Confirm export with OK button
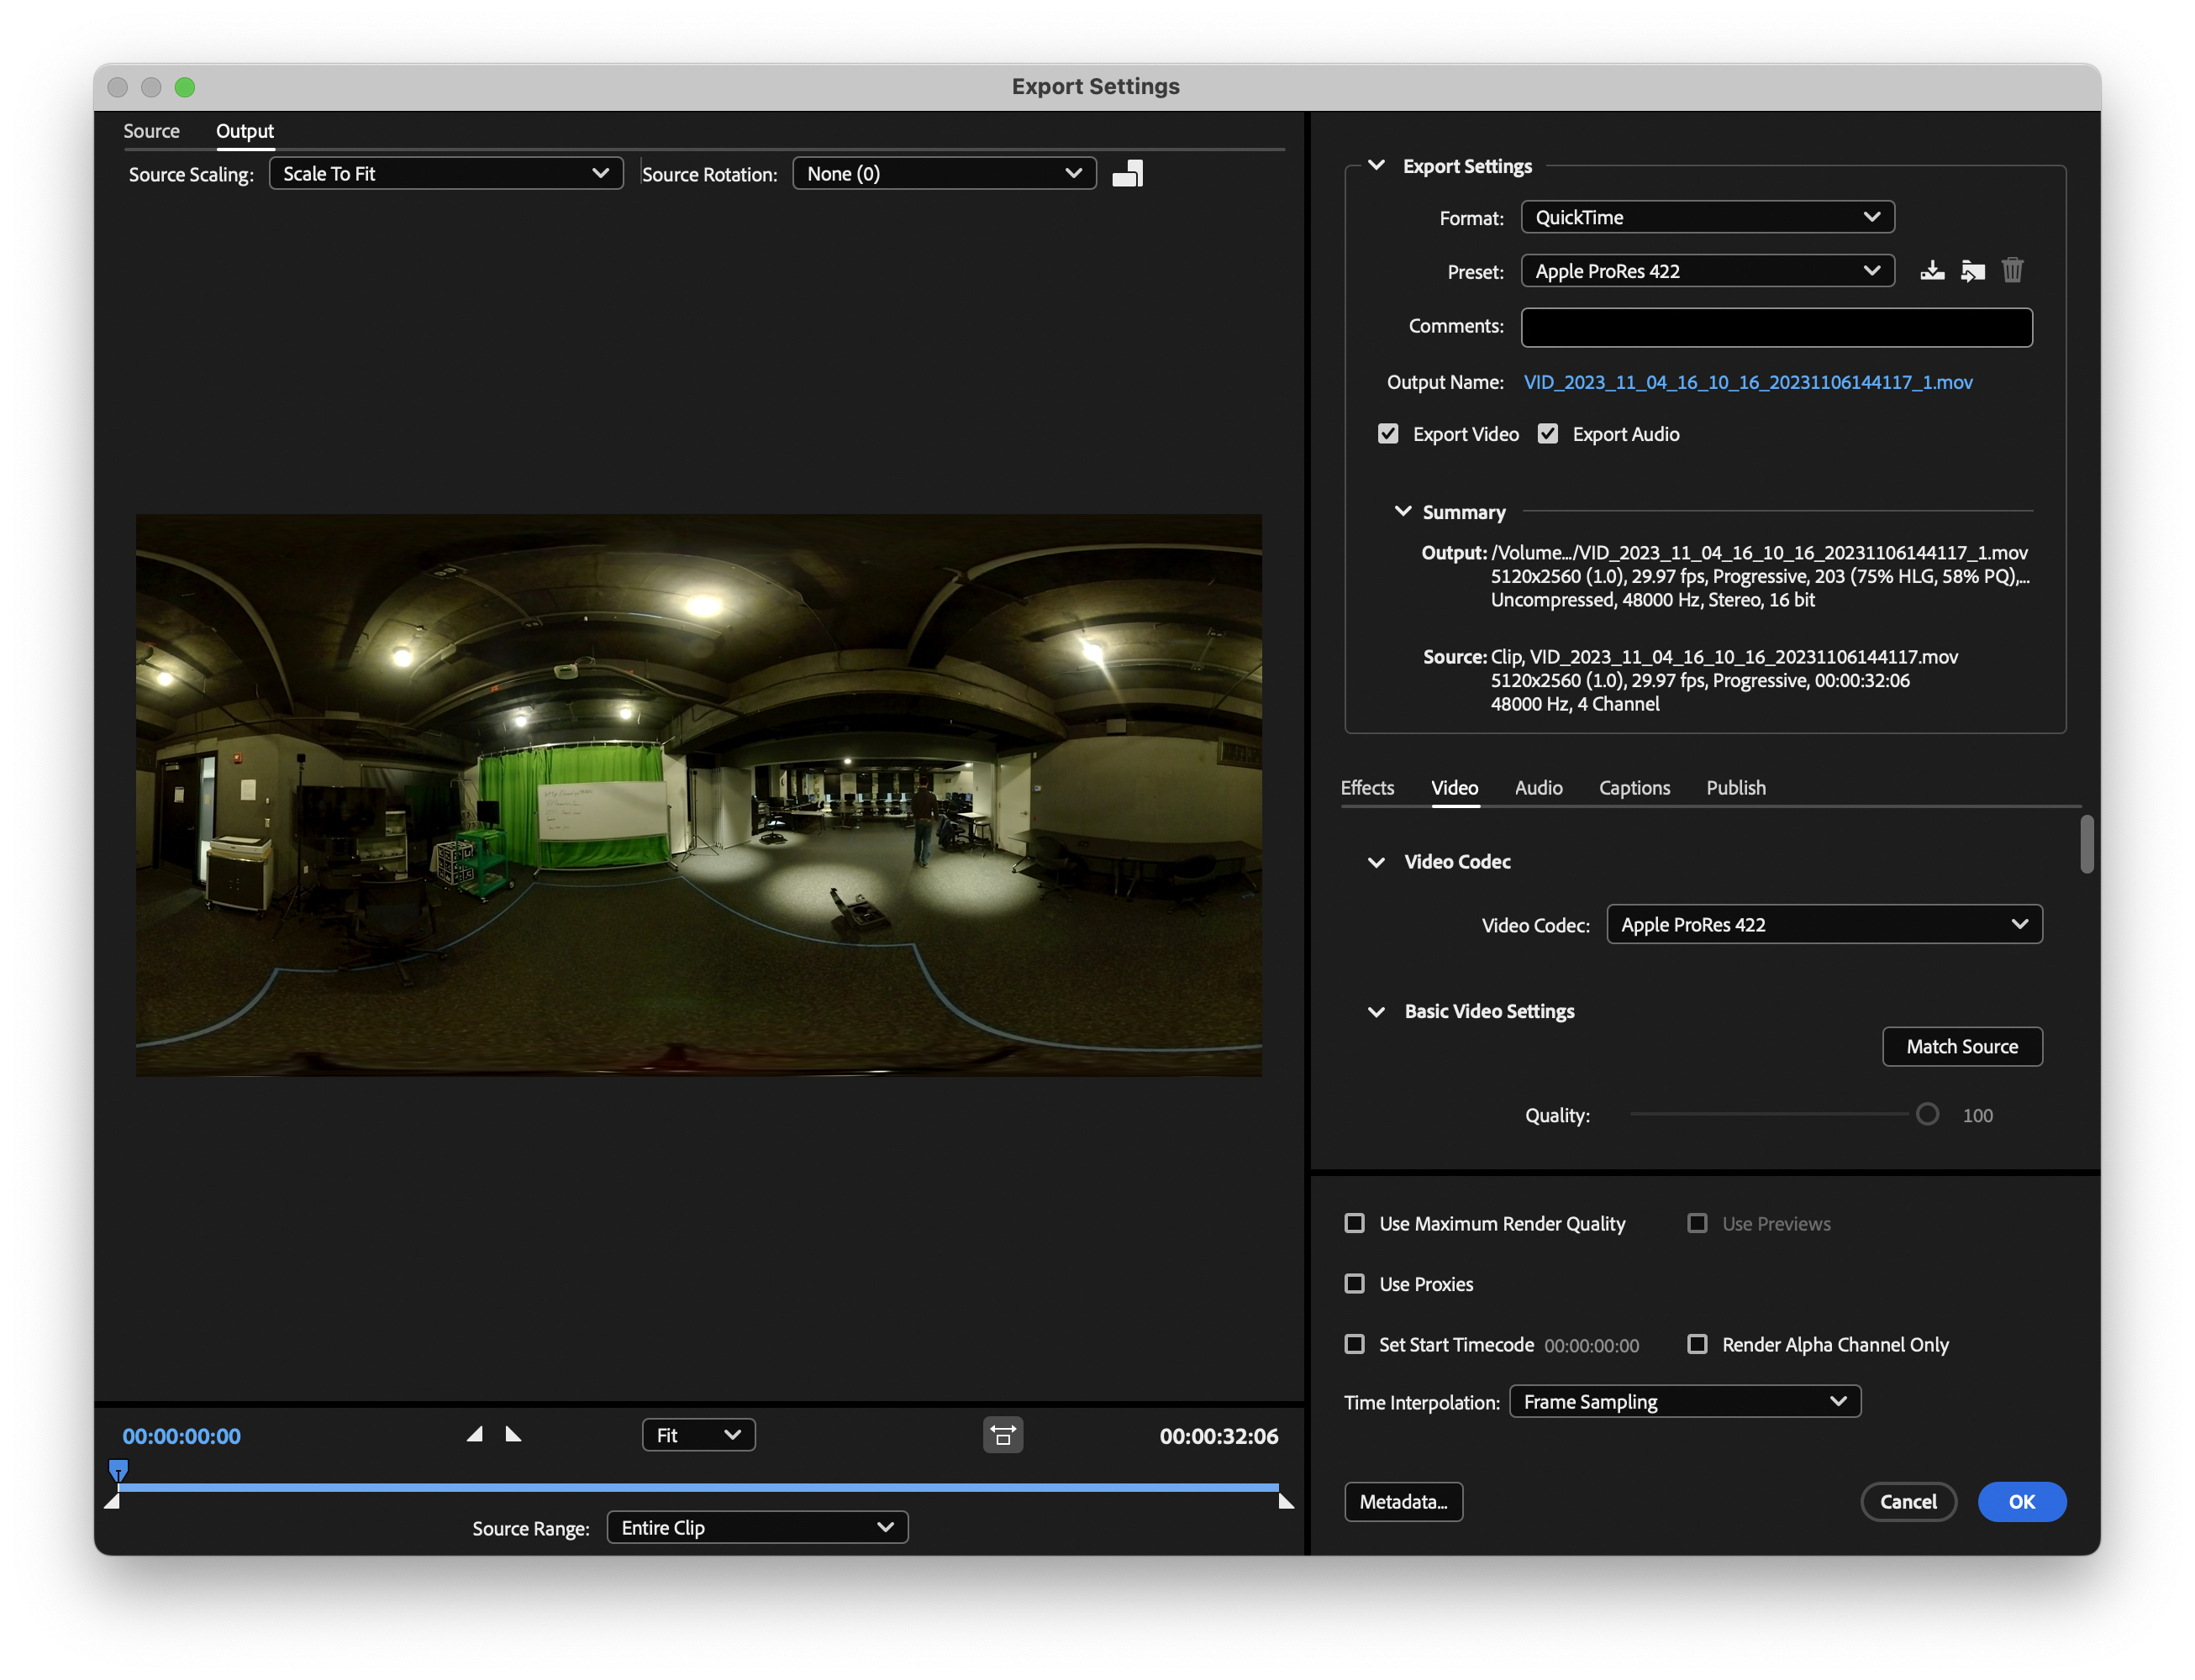This screenshot has height=1680, width=2195. [x=2021, y=1501]
